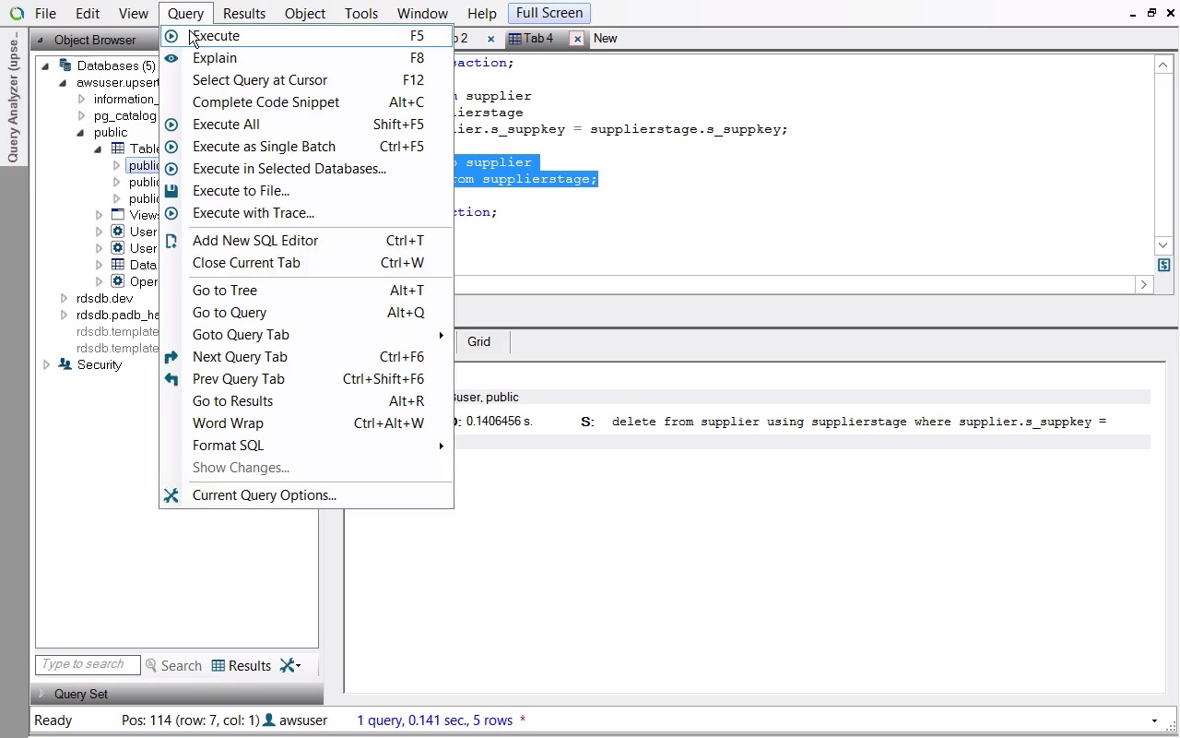Click the Search button in Object Browser
This screenshot has height=738, width=1180.
tap(173, 665)
